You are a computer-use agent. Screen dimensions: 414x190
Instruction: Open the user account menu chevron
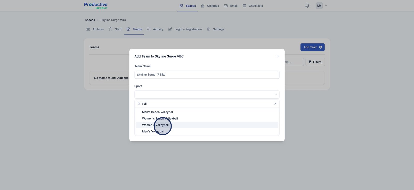click(326, 6)
